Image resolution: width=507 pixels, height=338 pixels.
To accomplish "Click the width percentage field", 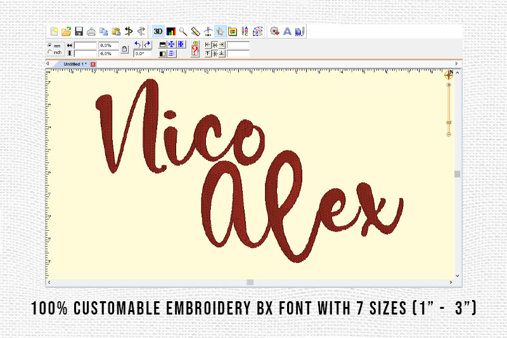I will [x=108, y=45].
